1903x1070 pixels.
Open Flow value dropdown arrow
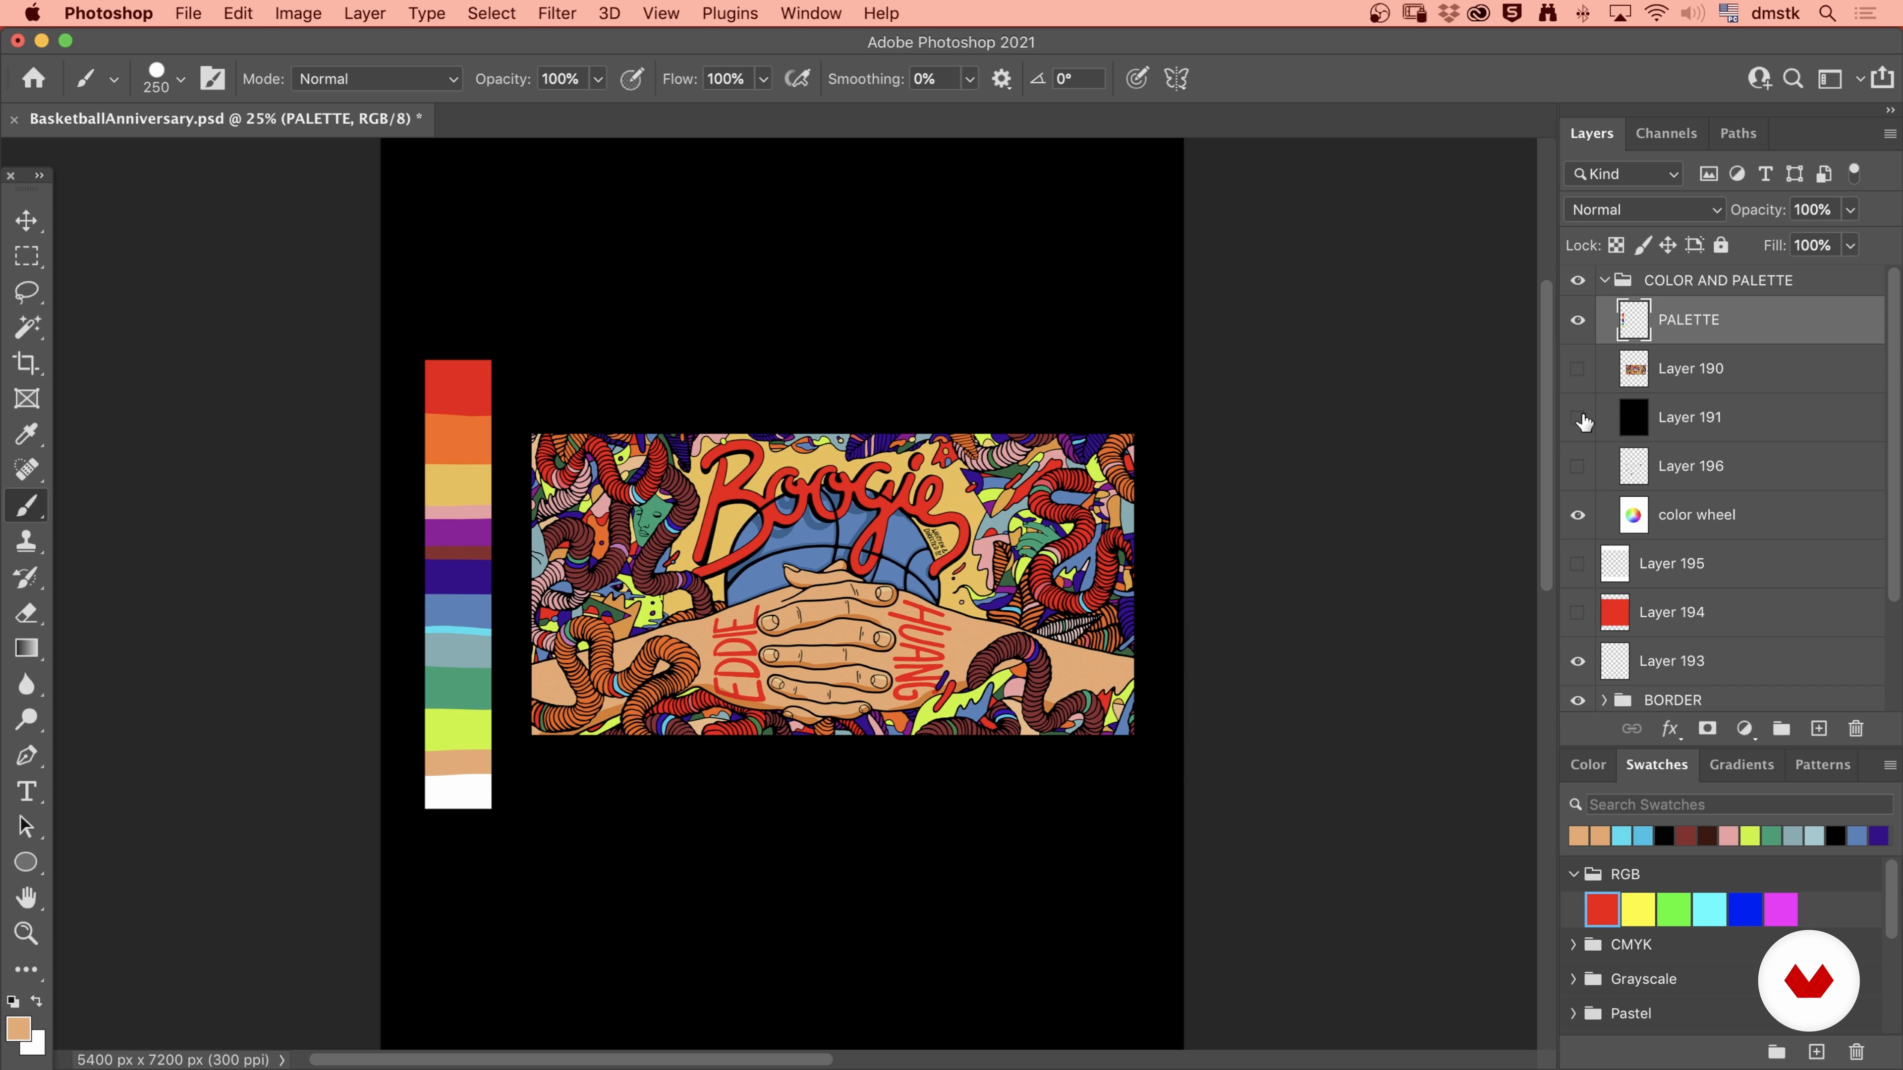click(763, 78)
